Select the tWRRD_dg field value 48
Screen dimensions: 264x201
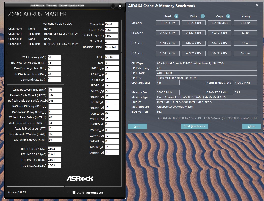[112, 119]
